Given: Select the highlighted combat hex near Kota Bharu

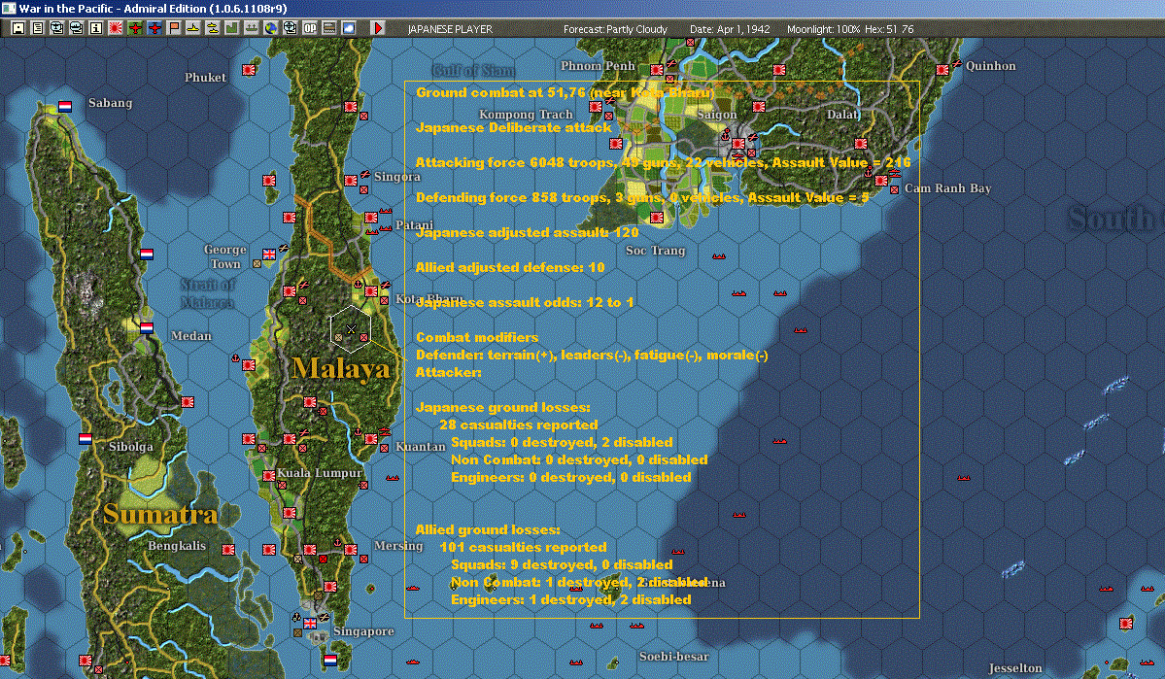Looking at the screenshot, I should (351, 329).
